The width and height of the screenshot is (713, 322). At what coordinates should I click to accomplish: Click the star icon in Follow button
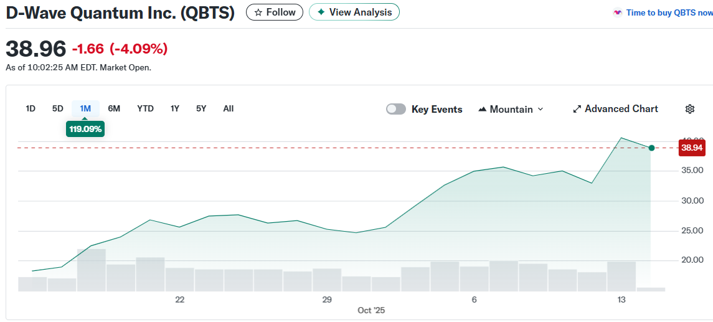[x=258, y=12]
